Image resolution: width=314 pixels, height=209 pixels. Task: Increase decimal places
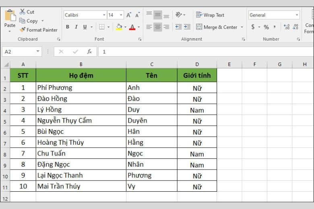[x=287, y=27]
